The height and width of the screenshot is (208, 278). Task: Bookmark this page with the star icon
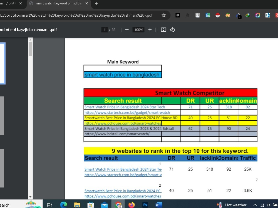[164, 15]
